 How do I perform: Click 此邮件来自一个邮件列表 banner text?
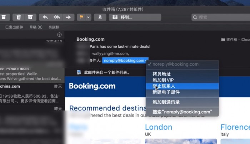point(107,73)
